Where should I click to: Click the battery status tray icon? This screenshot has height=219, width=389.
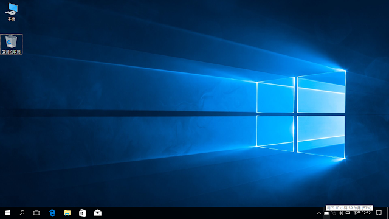click(x=326, y=213)
